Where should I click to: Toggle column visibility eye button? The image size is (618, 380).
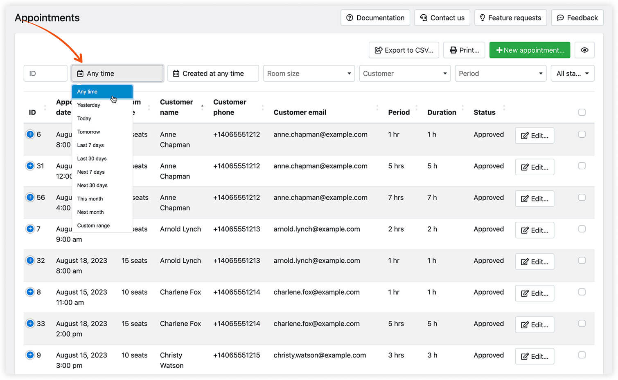point(584,50)
